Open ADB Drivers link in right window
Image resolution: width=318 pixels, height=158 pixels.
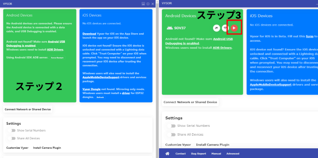(222, 48)
